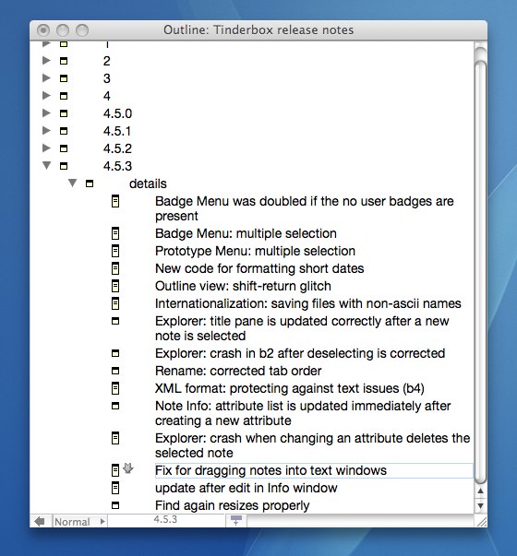Click icon for Prototype Menu: multiple selection
This screenshot has height=556, width=517.
pyautogui.click(x=115, y=251)
